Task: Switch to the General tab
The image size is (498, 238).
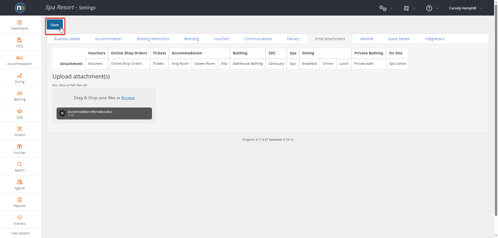Action: 366,39
